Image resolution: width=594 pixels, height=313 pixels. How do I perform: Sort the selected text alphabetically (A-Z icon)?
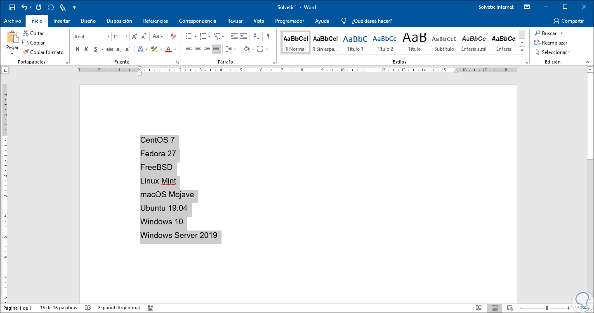click(256, 36)
